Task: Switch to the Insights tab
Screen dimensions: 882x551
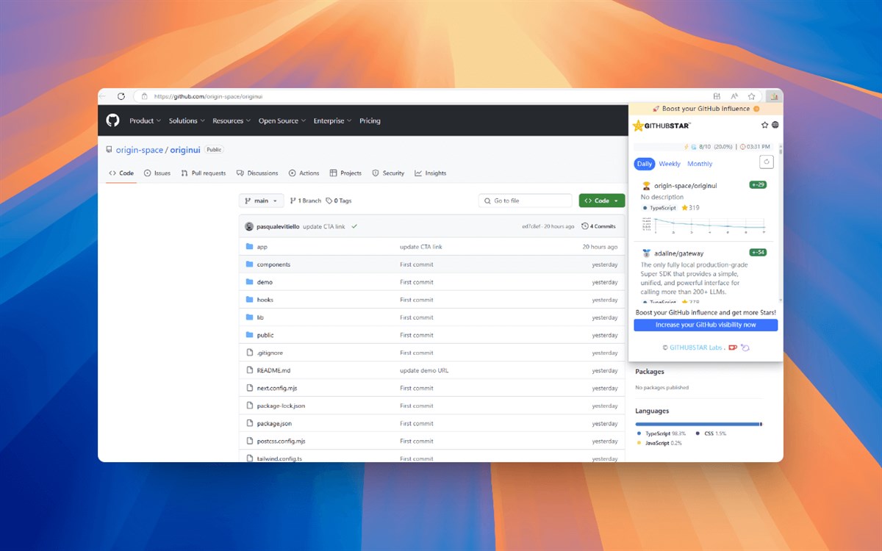Action: (431, 173)
